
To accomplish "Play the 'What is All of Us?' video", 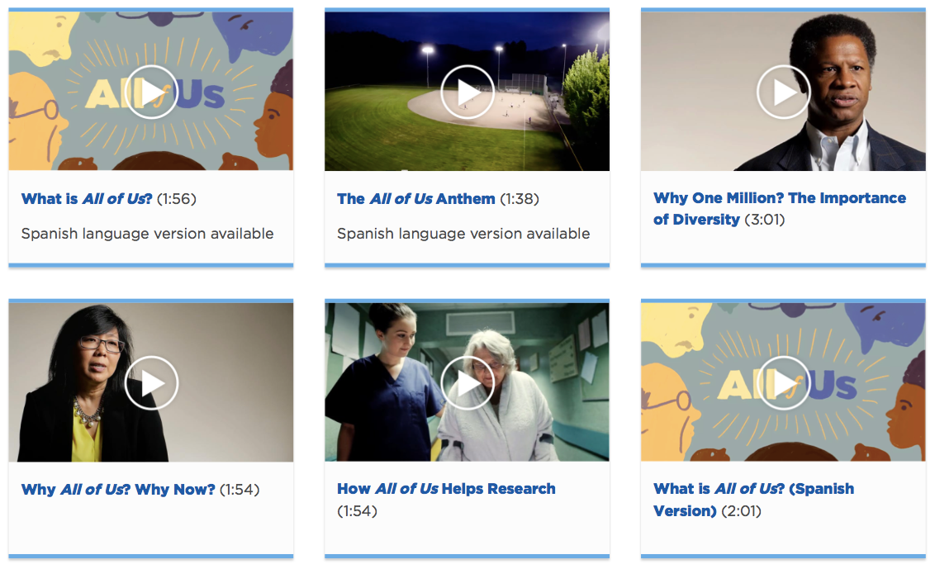I will tap(151, 92).
